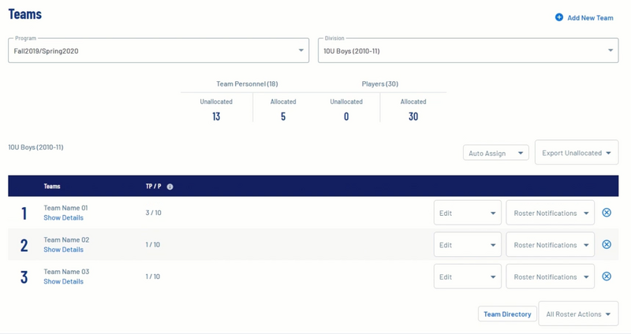Show Details for Team Name 01
Screen dimensions: 631x334
(x=63, y=217)
